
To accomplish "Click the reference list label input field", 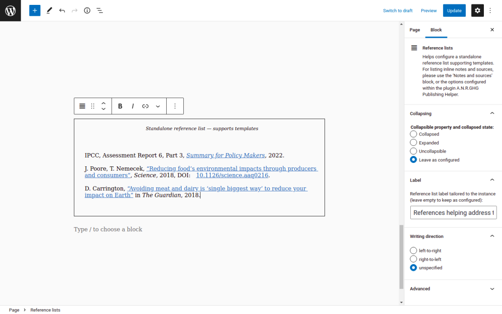I will click(453, 213).
